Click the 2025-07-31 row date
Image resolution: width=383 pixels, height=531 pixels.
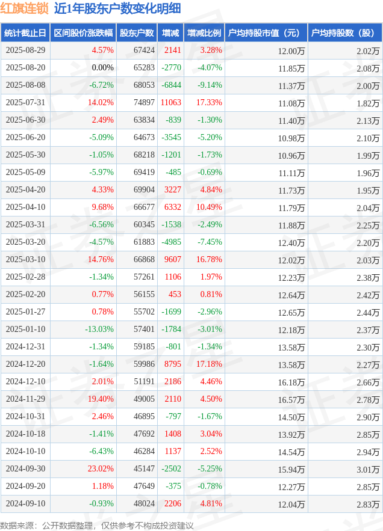click(x=25, y=102)
